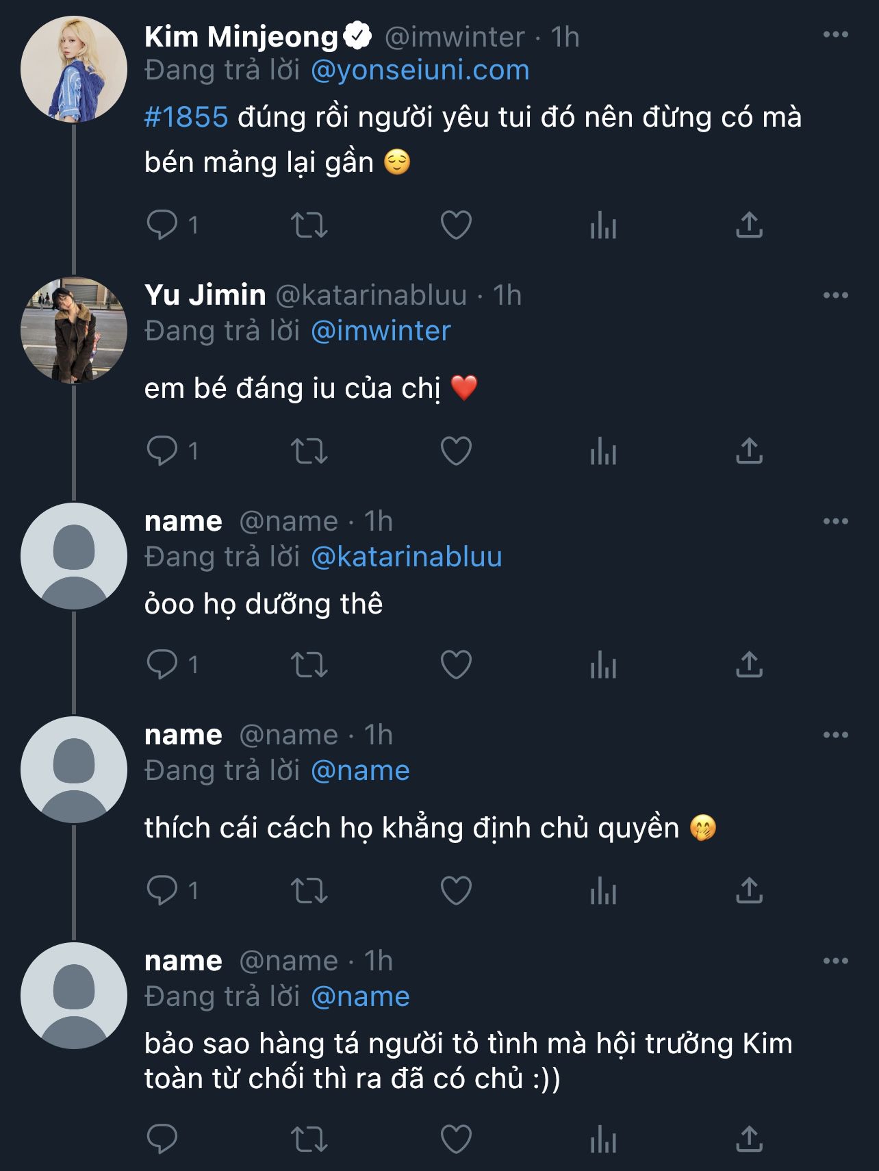Share Kim Minjeong's tweet
This screenshot has width=879, height=1171.
click(x=749, y=225)
